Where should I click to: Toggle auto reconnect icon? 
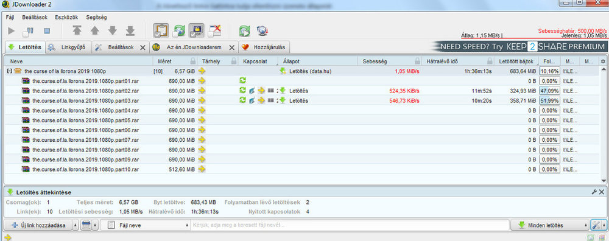click(x=179, y=30)
